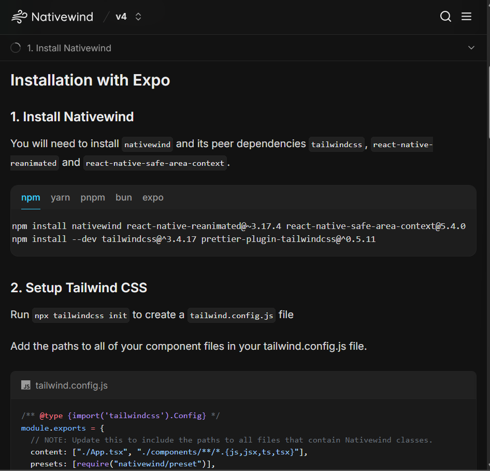Click the '2. Setup Tailwind CSS' heading

[x=79, y=288]
